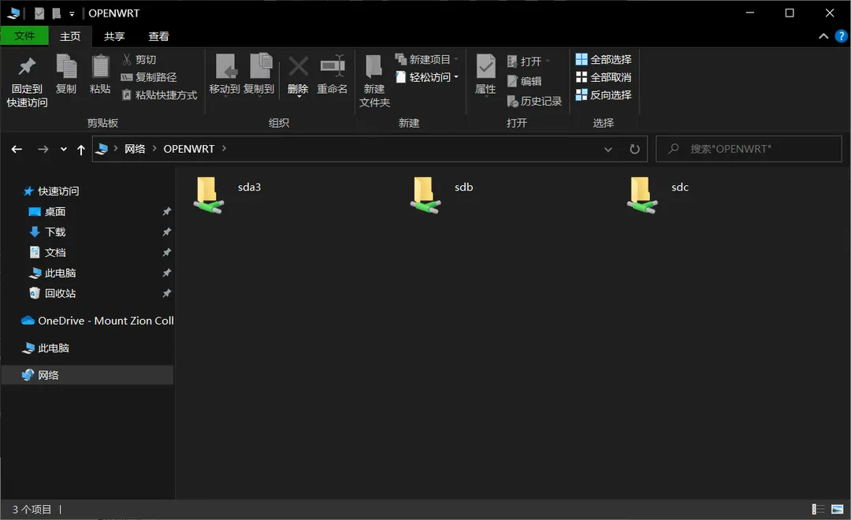Click 历史记录 history in the ribbon

pos(534,101)
